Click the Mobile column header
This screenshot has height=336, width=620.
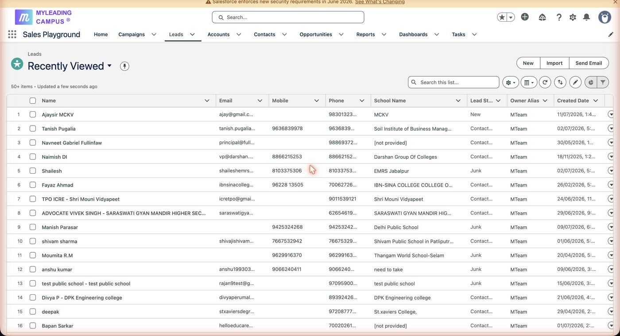(x=280, y=101)
